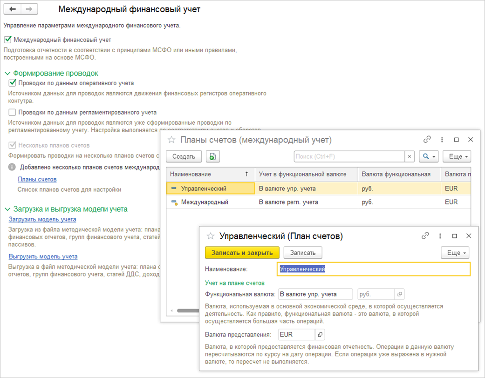This screenshot has width=485, height=378.
Task: Click left arrow of list horizontal scrollbar
Action: pos(171,310)
